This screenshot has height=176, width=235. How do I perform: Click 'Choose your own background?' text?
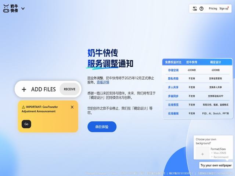click(206, 141)
